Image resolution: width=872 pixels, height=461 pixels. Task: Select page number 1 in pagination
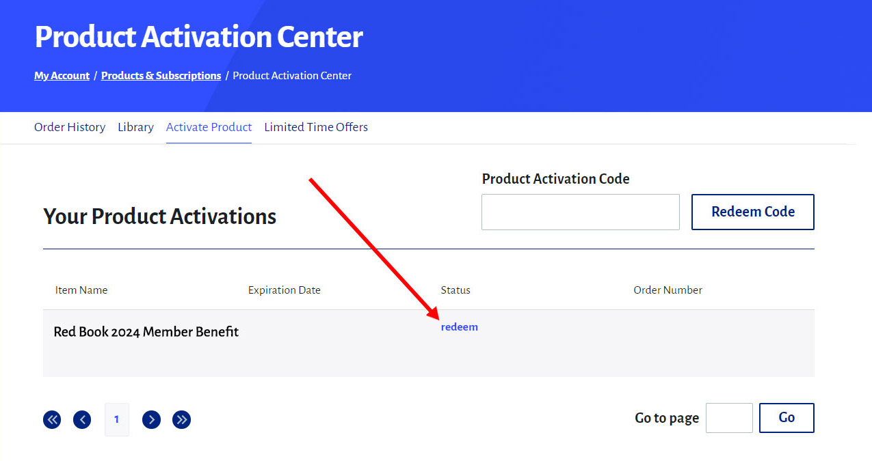pos(117,419)
